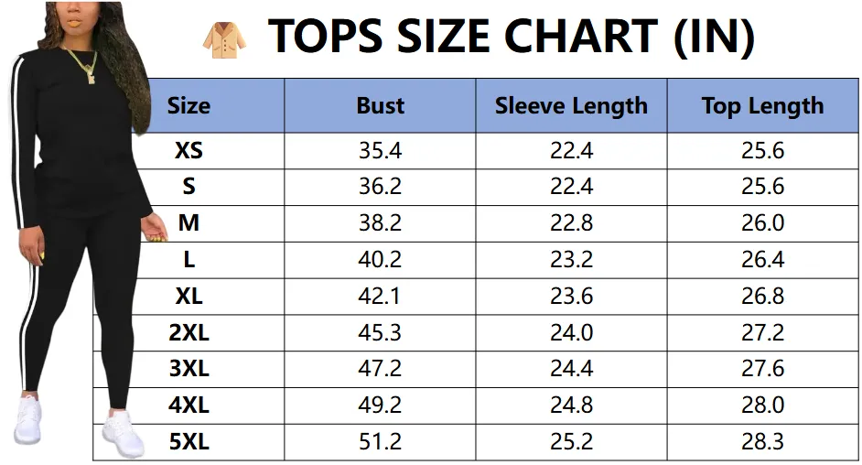Click the 35.4 bust value for XS
Viewport: 862px width, 465px height.
(x=380, y=151)
